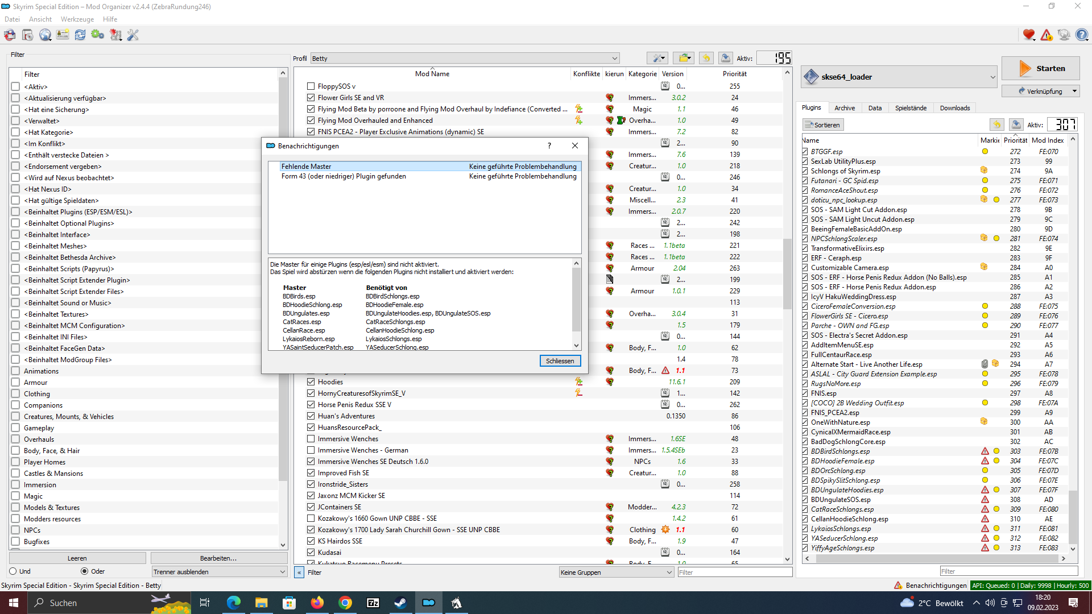Viewport: 1092px width, 614px height.
Task: Open the Trenner ausblenden dropdown
Action: click(220, 572)
